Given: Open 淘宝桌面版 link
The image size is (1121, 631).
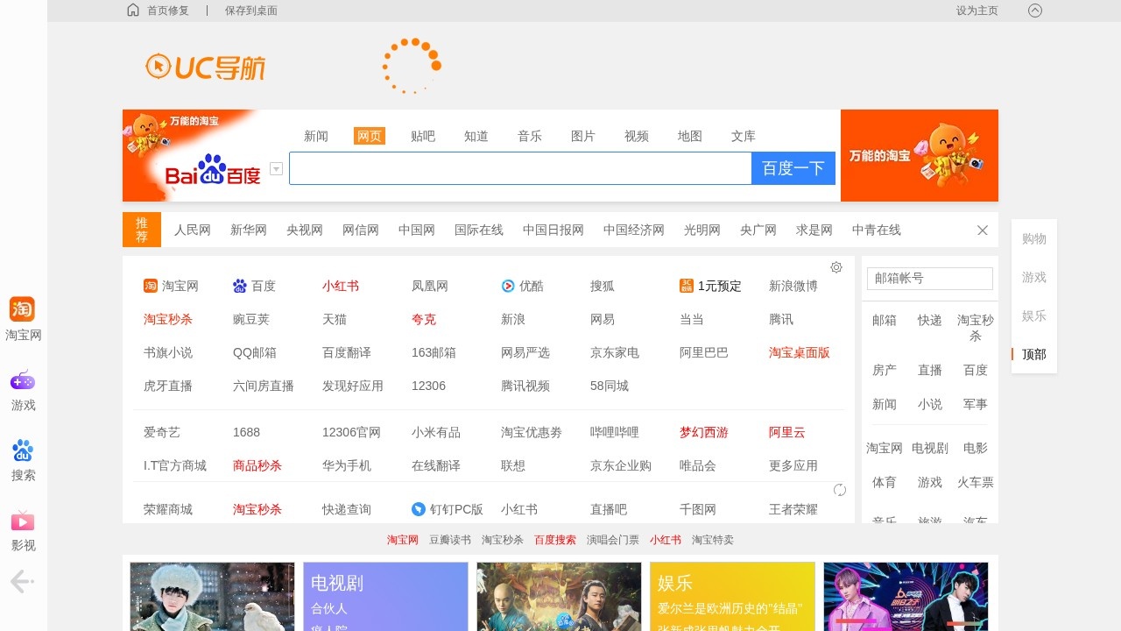Looking at the screenshot, I should click(x=800, y=352).
